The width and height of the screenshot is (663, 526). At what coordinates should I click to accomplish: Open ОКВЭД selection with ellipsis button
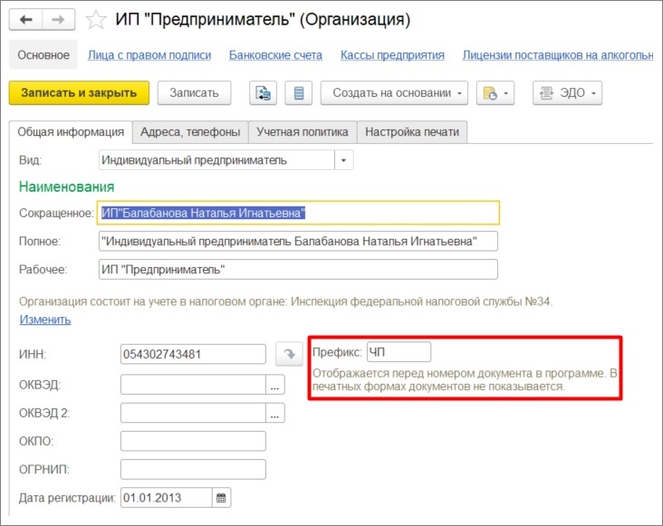coord(274,385)
